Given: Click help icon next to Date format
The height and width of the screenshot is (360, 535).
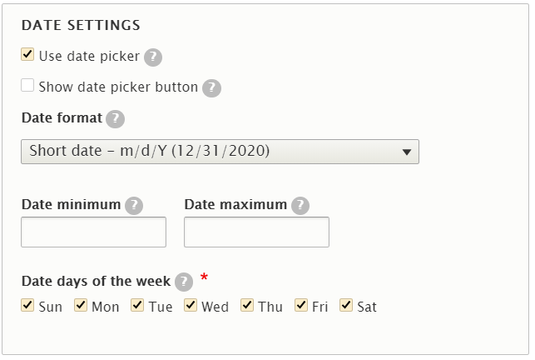Looking at the screenshot, I should click(x=116, y=118).
